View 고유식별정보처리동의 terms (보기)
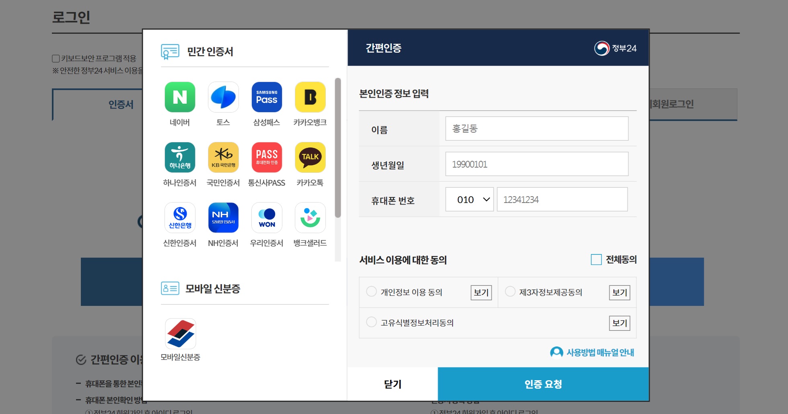The image size is (788, 414). pos(619,323)
